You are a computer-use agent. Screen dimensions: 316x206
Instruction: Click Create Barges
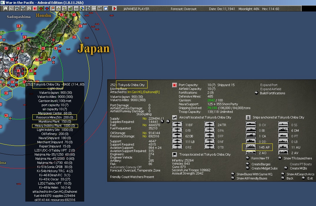(261, 164)
